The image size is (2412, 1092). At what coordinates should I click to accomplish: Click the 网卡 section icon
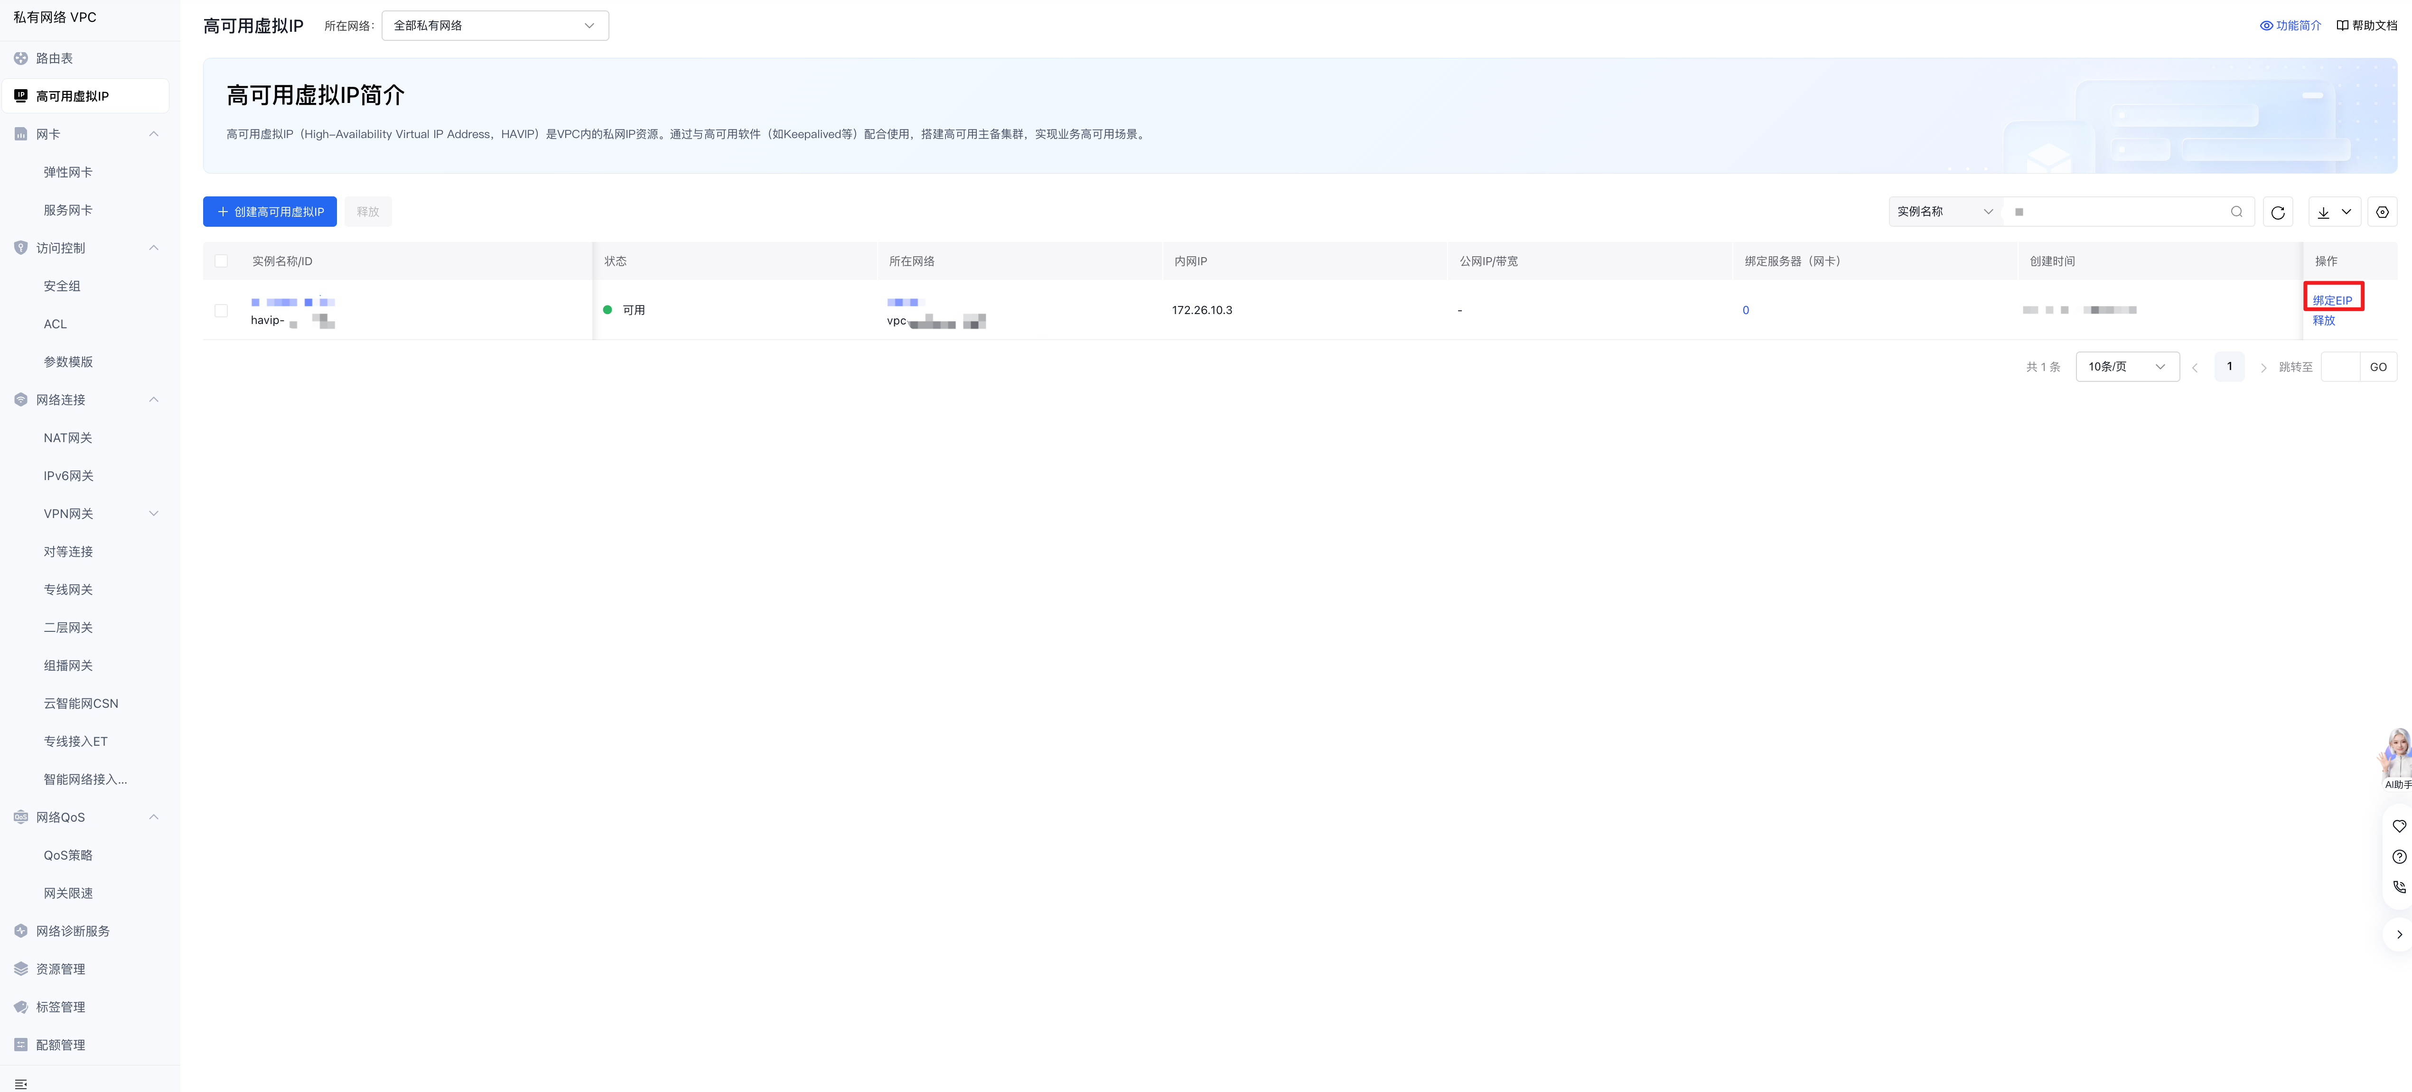20,134
